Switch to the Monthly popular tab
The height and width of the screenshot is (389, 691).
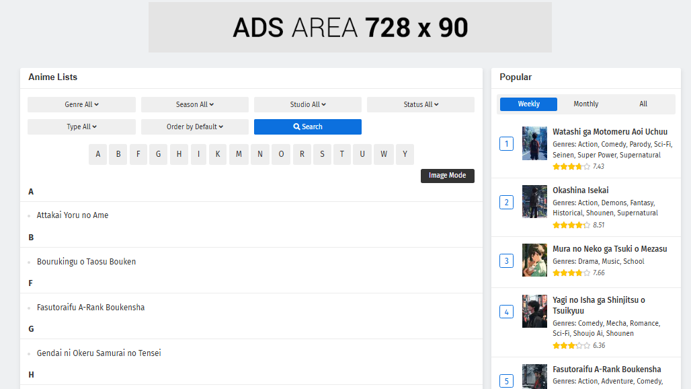click(585, 104)
